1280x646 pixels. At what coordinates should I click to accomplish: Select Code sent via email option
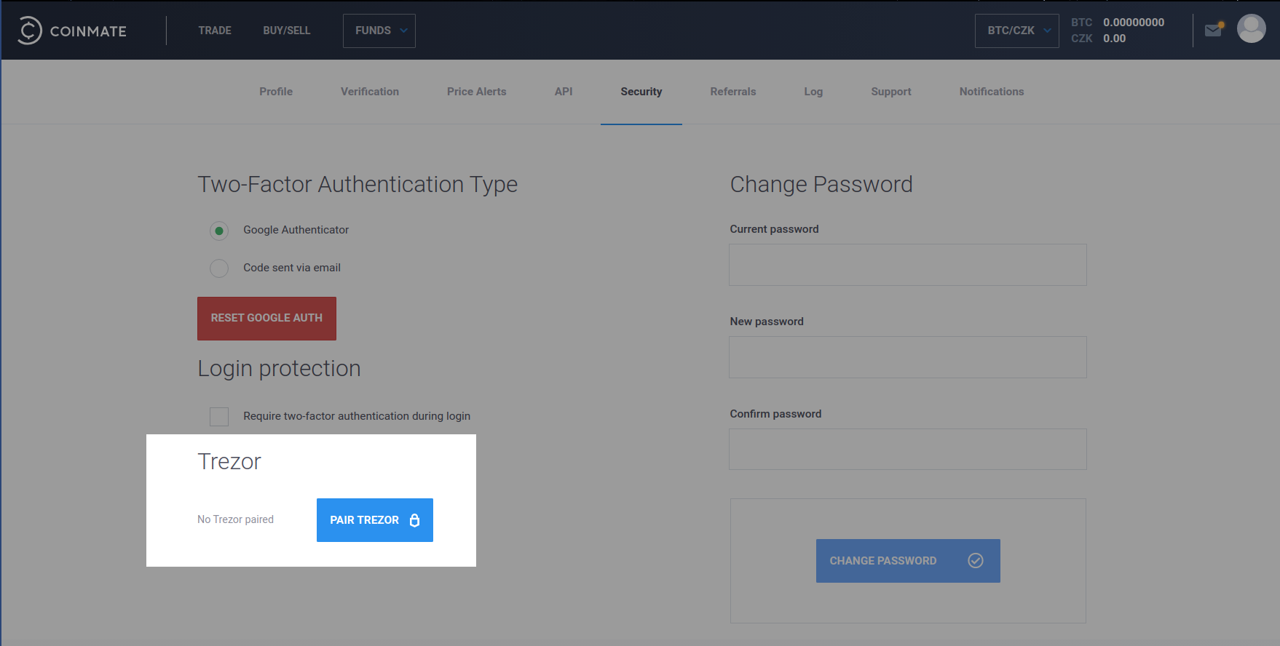click(219, 268)
